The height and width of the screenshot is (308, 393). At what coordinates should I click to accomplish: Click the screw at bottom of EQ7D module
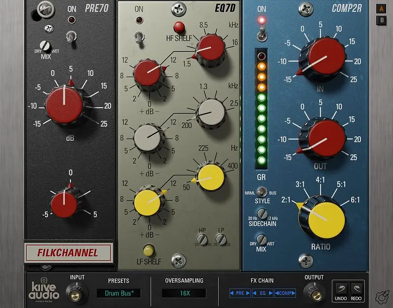[x=178, y=261]
